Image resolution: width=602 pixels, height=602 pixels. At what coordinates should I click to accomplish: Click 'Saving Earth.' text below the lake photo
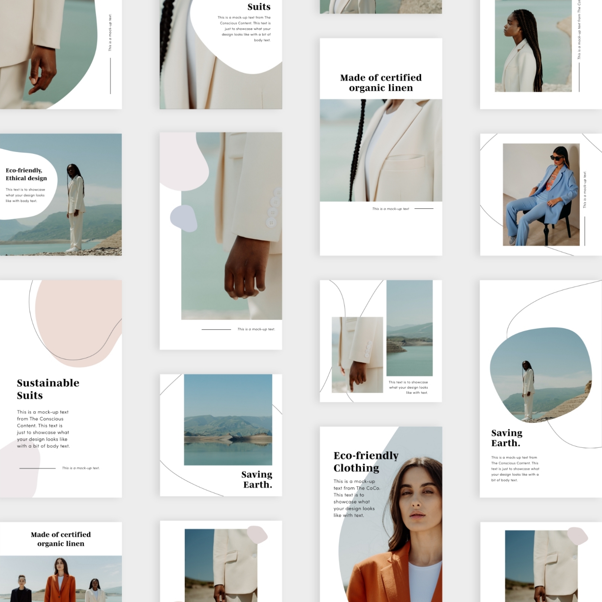point(257,479)
